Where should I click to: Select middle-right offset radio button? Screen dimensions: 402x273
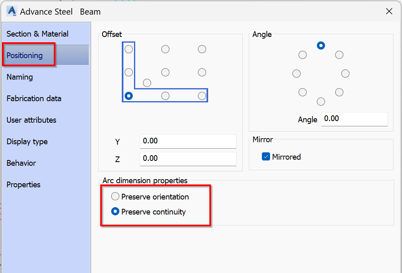202,72
